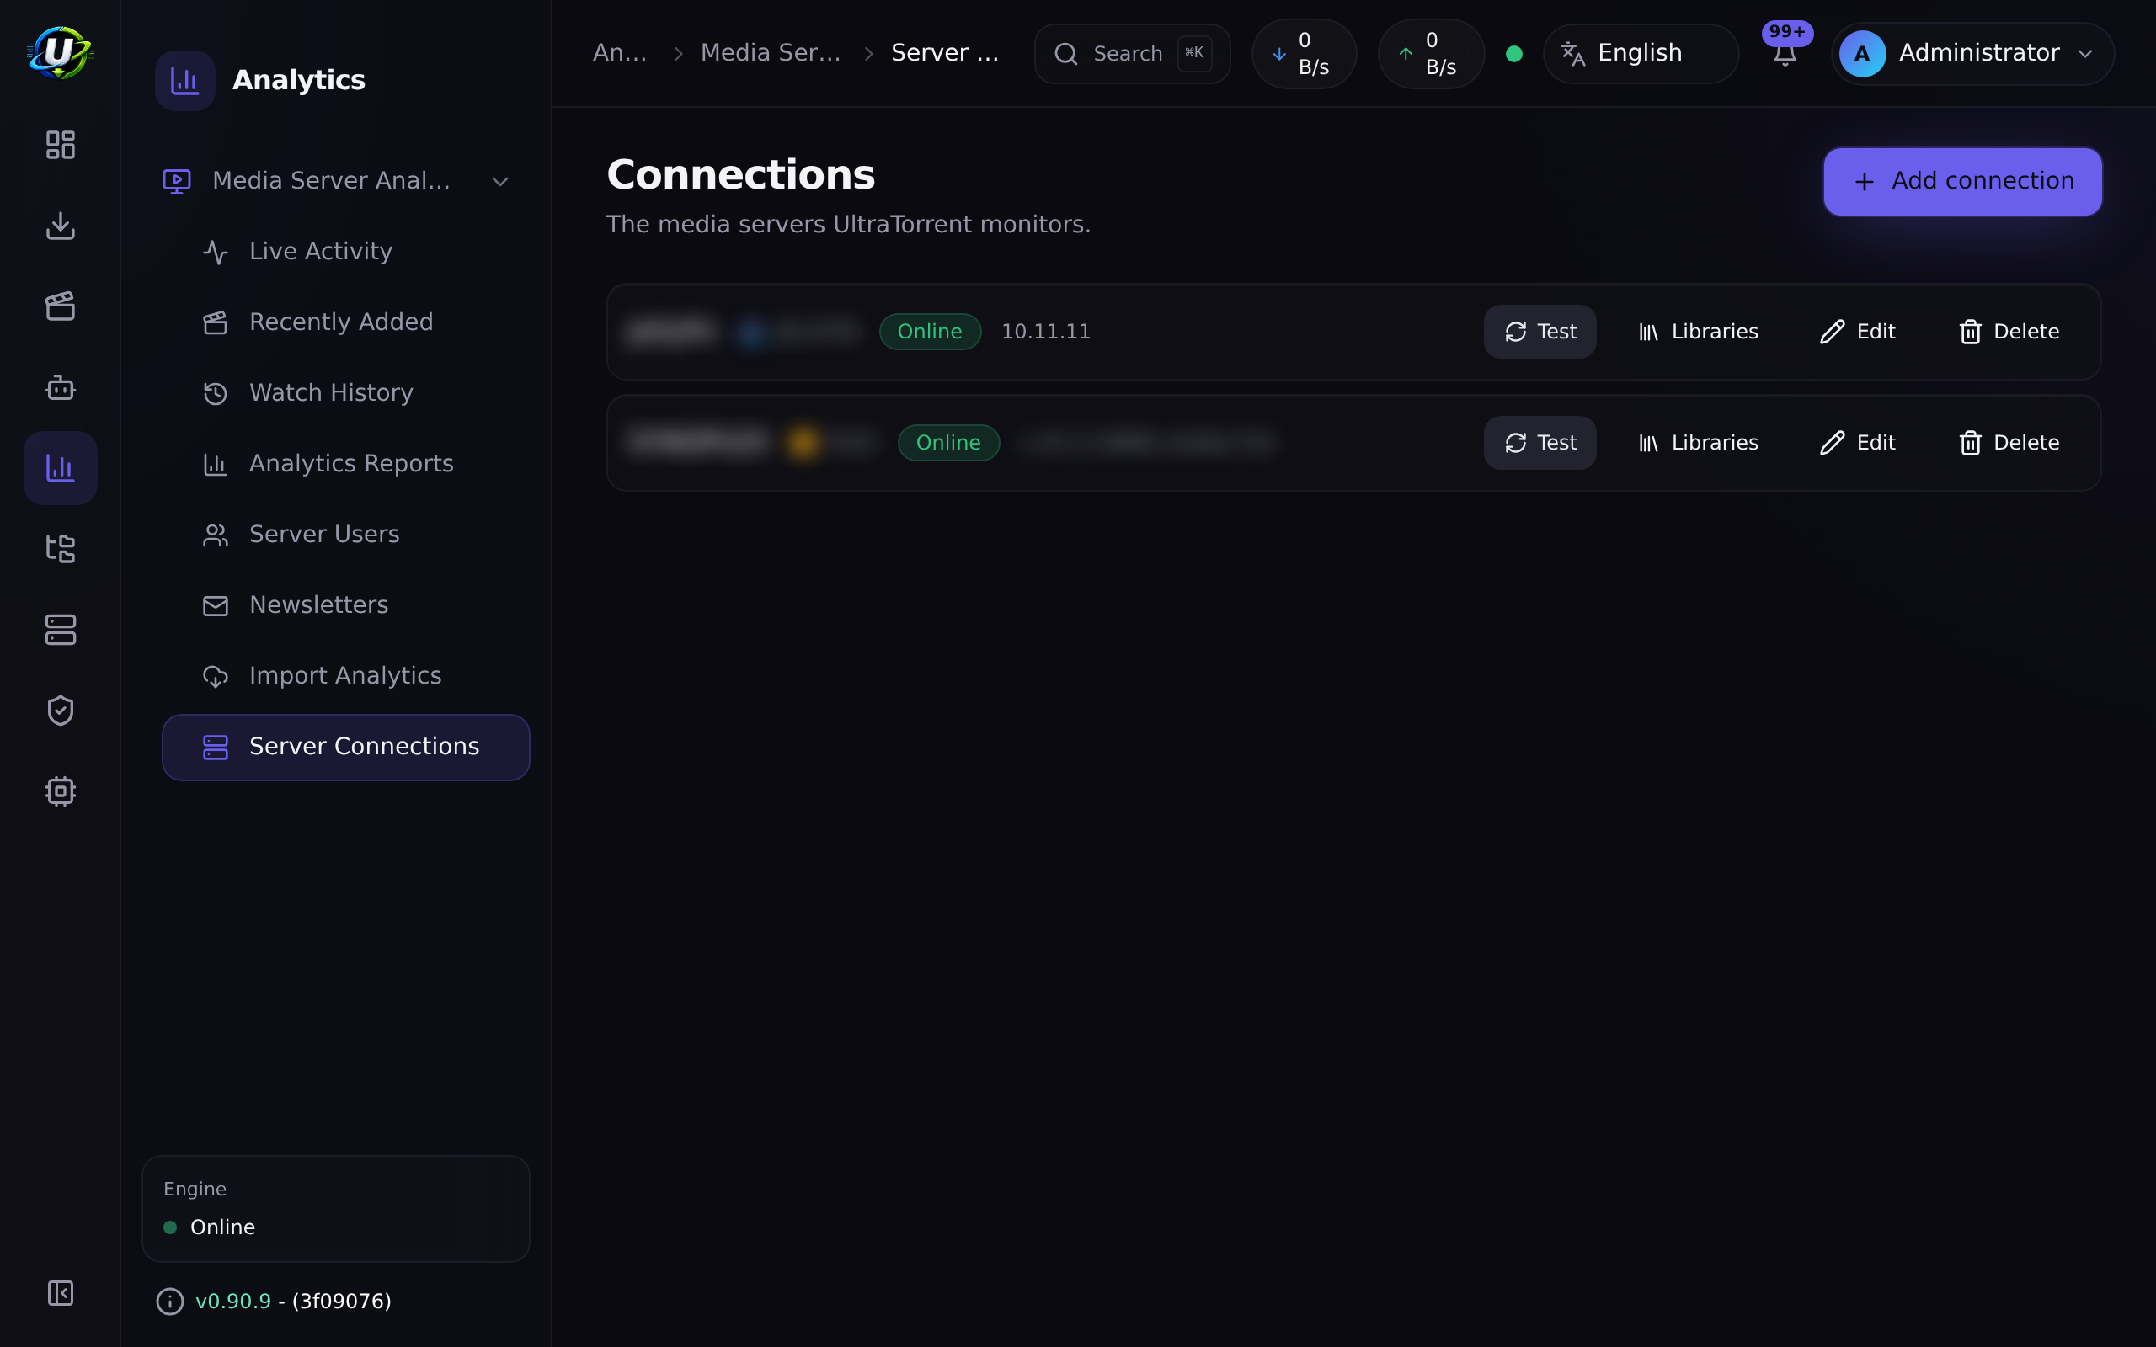Open Watch History page
Viewport: 2156px width, 1347px height.
point(345,393)
